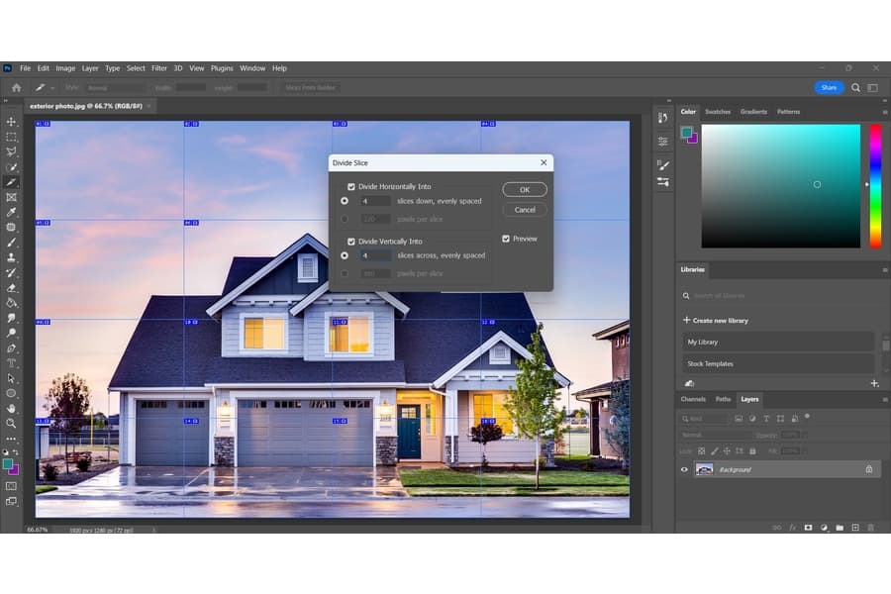This screenshot has width=891, height=594.
Task: Open the Style dropdown in options bar
Action: click(116, 87)
